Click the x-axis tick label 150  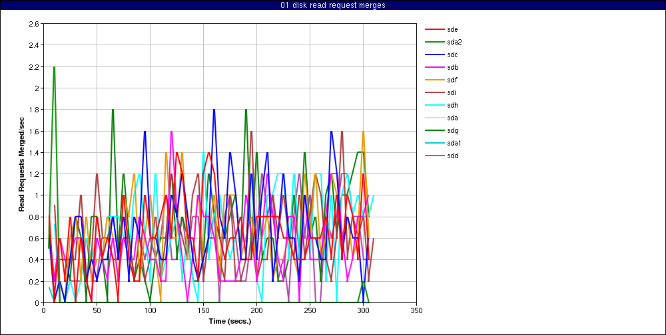[203, 310]
